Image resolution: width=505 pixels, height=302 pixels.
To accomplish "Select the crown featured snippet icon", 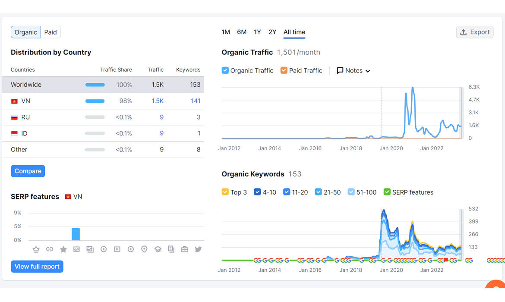I will click(x=36, y=249).
